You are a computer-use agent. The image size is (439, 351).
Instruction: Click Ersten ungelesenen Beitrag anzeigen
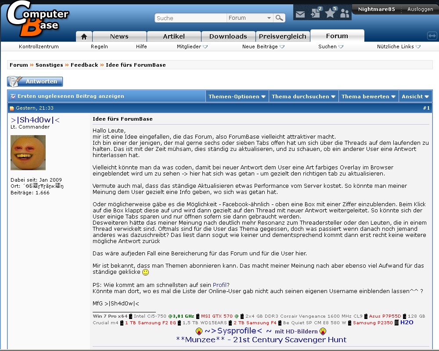tap(71, 96)
